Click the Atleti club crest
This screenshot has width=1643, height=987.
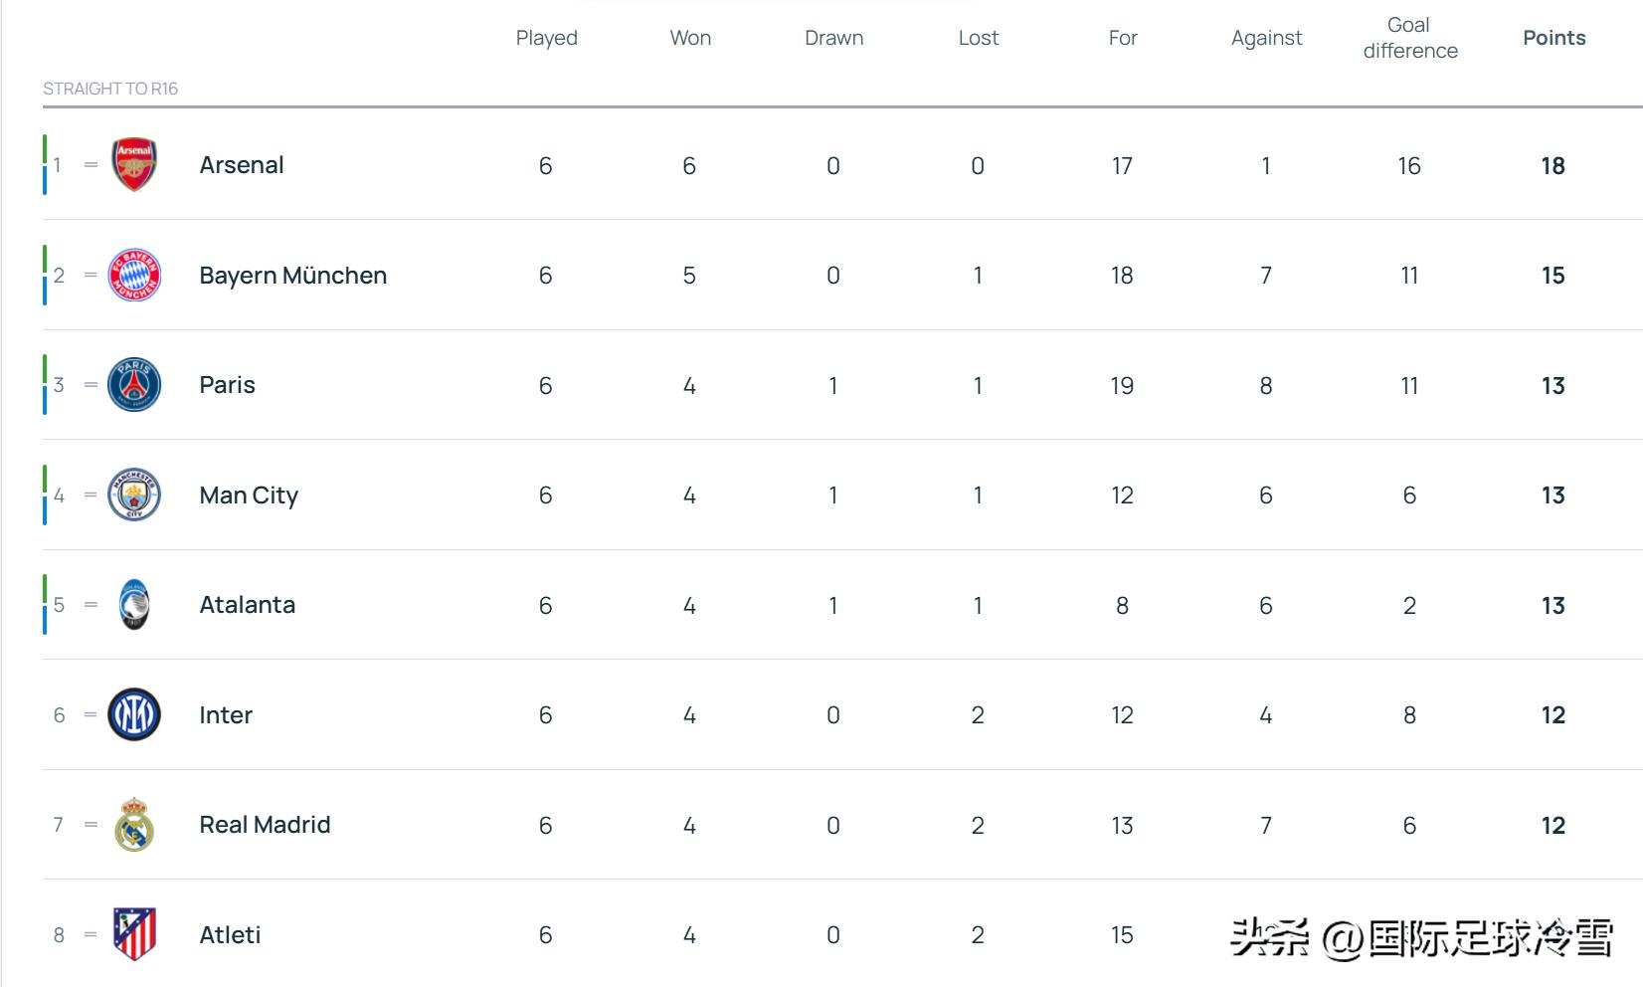134,934
